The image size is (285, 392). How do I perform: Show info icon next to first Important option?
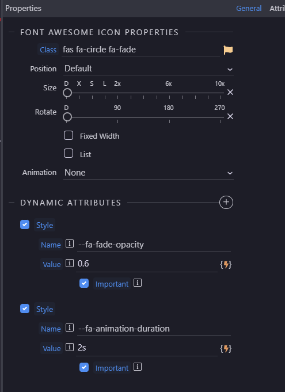pos(138,283)
